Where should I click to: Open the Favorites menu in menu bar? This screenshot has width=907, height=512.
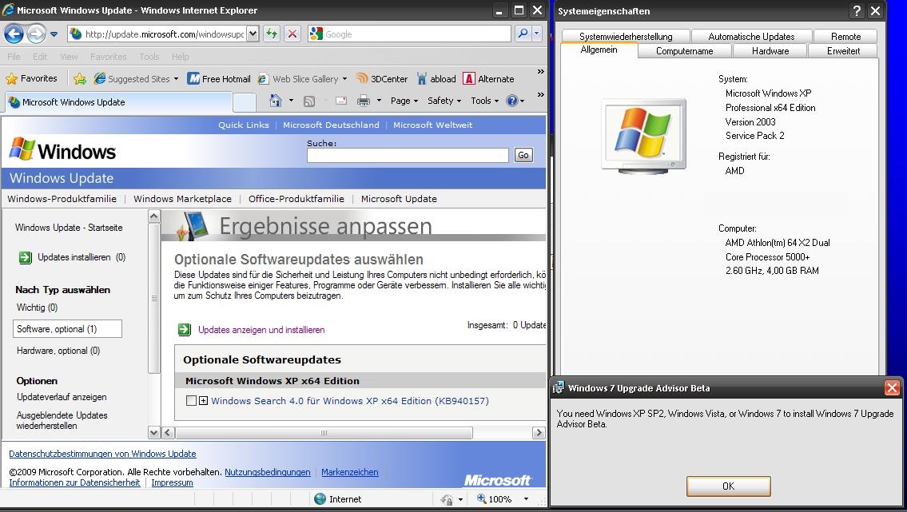pyautogui.click(x=108, y=57)
